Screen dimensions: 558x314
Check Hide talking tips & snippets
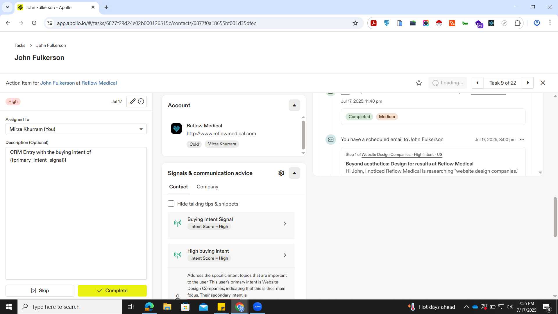[171, 204]
